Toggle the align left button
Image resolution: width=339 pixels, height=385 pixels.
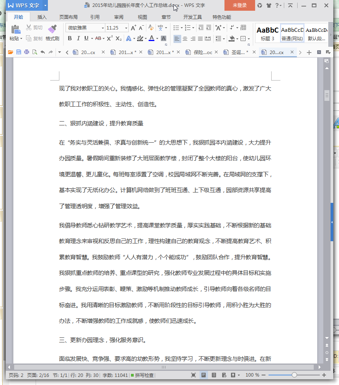177,39
